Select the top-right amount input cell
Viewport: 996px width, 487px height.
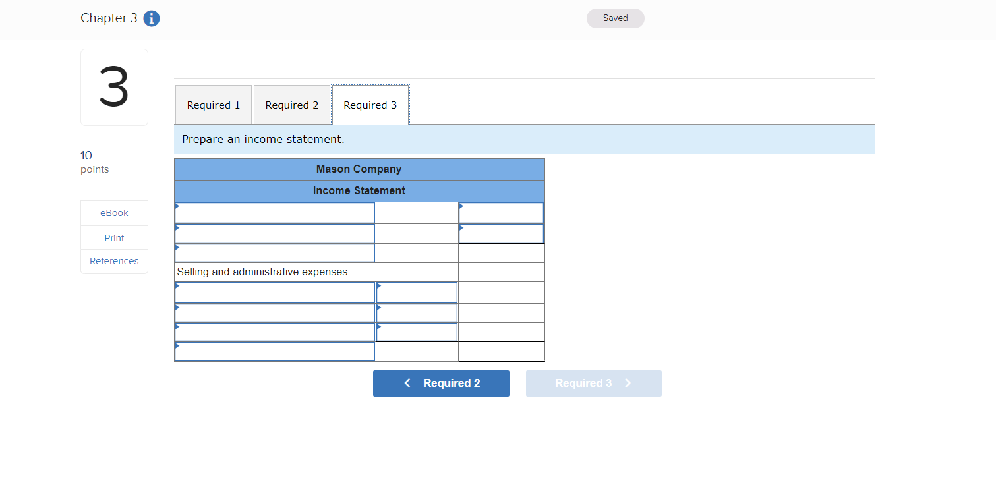point(501,212)
